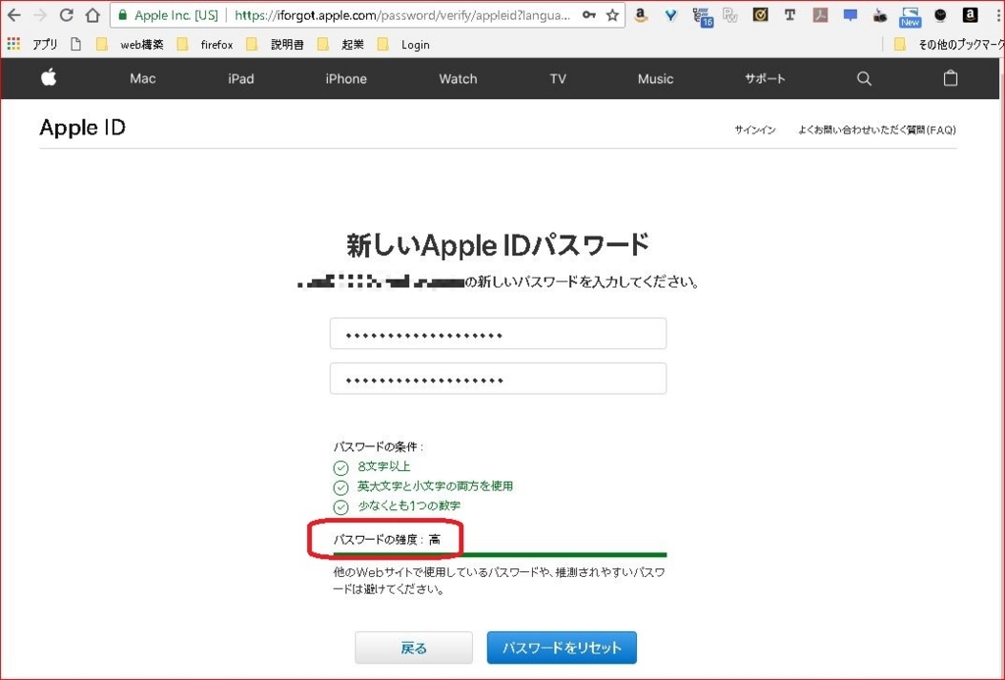
Task: Open the firefox bookmark folder
Action: coord(205,44)
